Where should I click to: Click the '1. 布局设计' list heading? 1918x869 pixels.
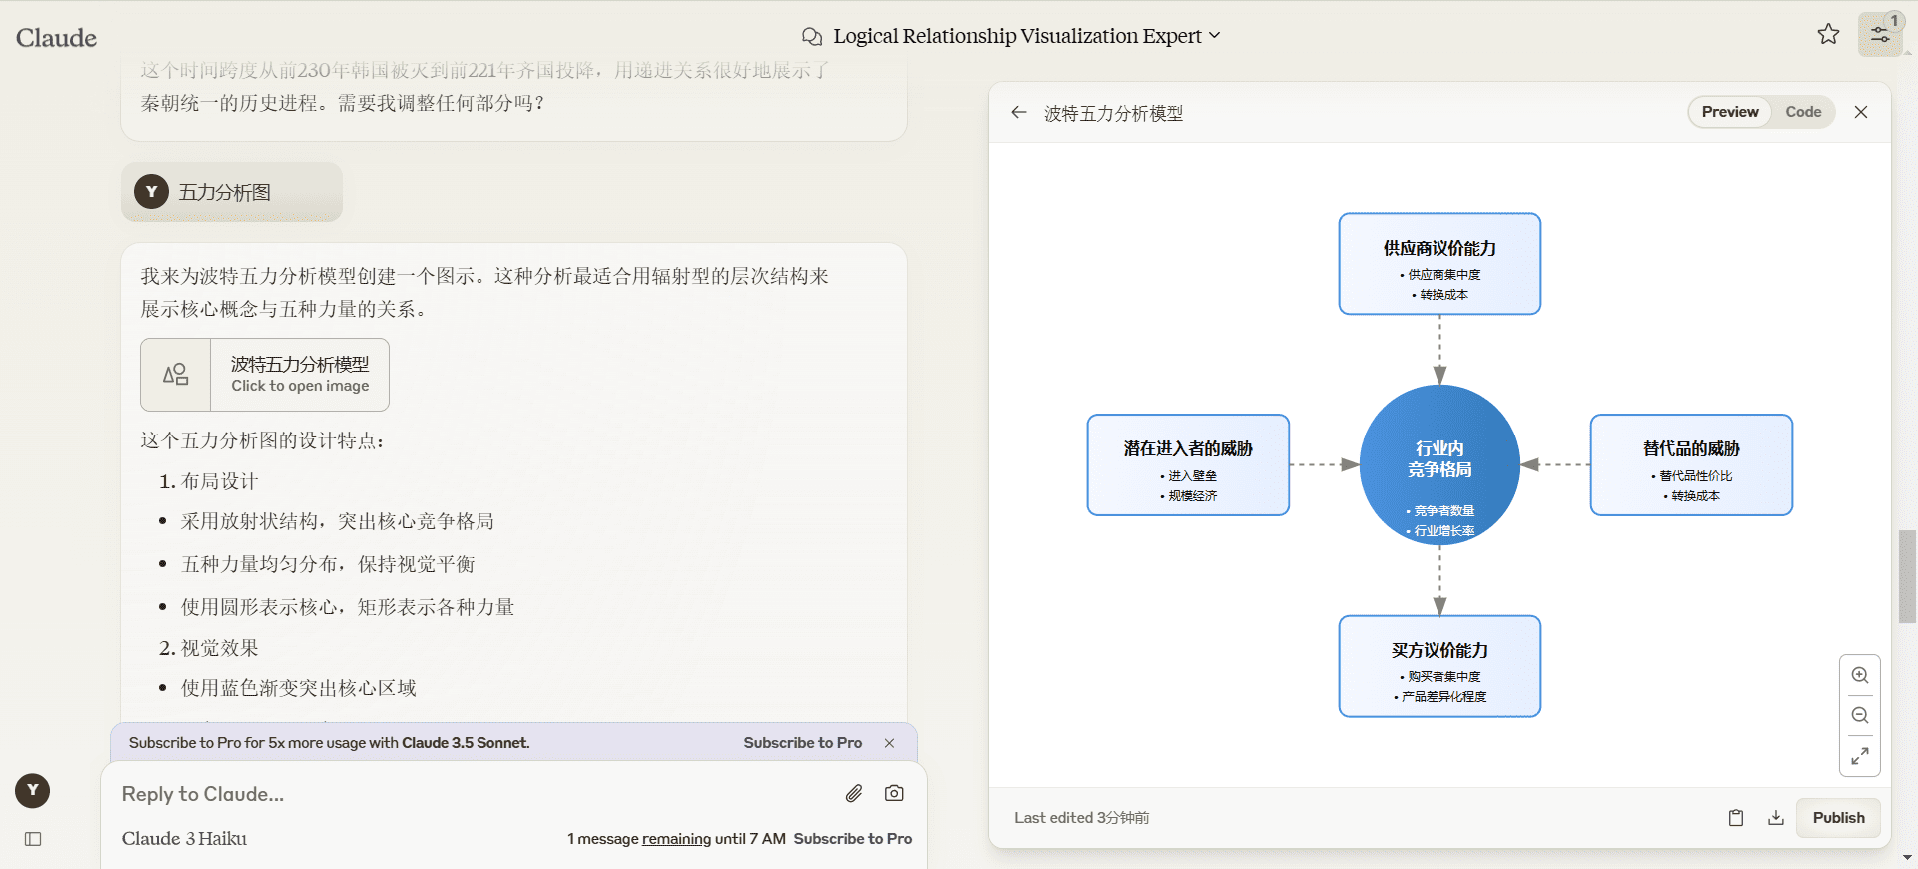pos(208,481)
